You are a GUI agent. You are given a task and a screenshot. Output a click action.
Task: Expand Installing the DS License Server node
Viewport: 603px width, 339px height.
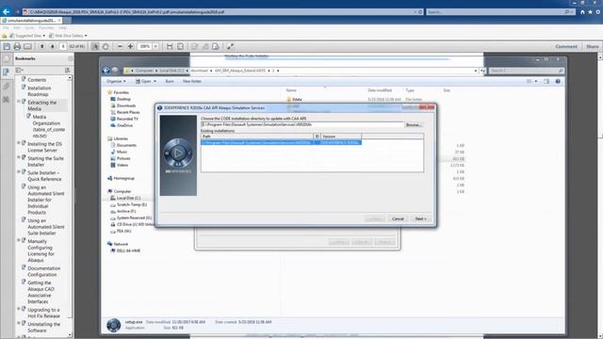tap(19, 143)
